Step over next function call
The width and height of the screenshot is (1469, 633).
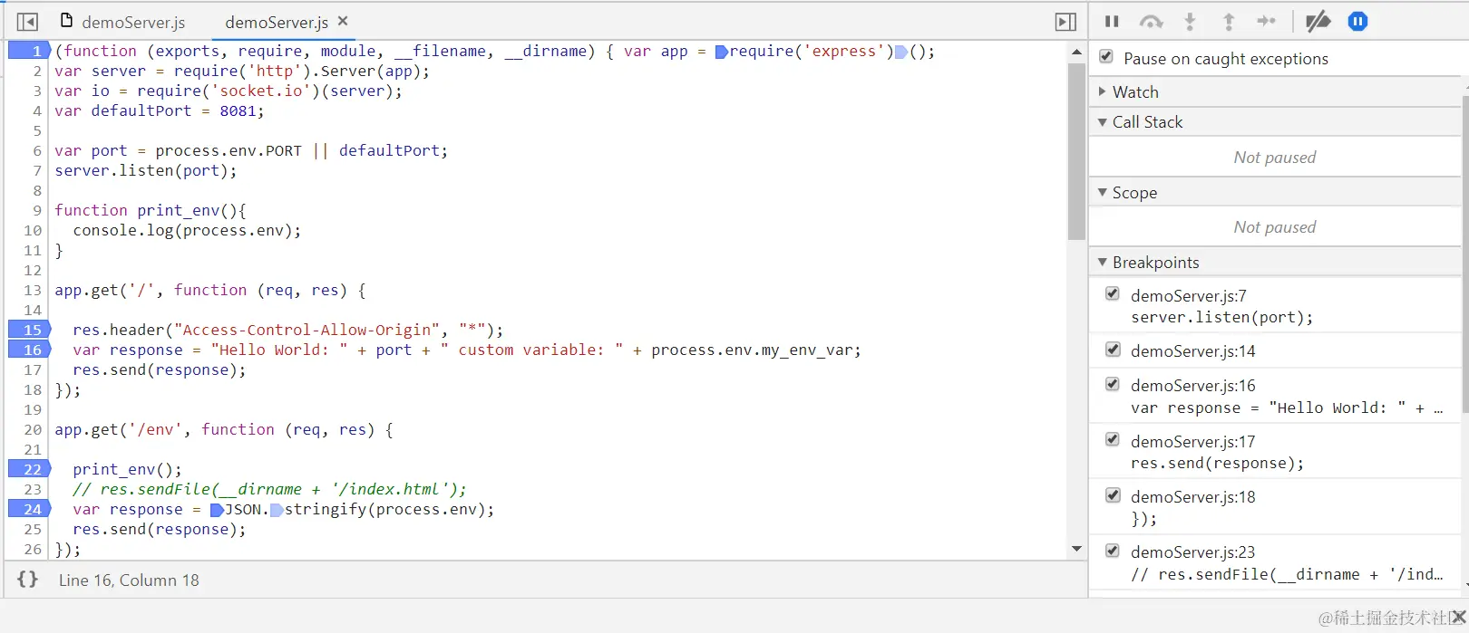pos(1151,22)
